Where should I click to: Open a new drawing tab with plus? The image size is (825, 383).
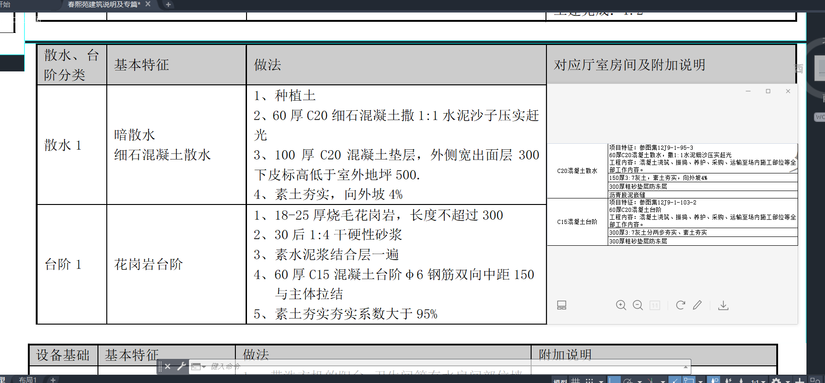tap(168, 5)
